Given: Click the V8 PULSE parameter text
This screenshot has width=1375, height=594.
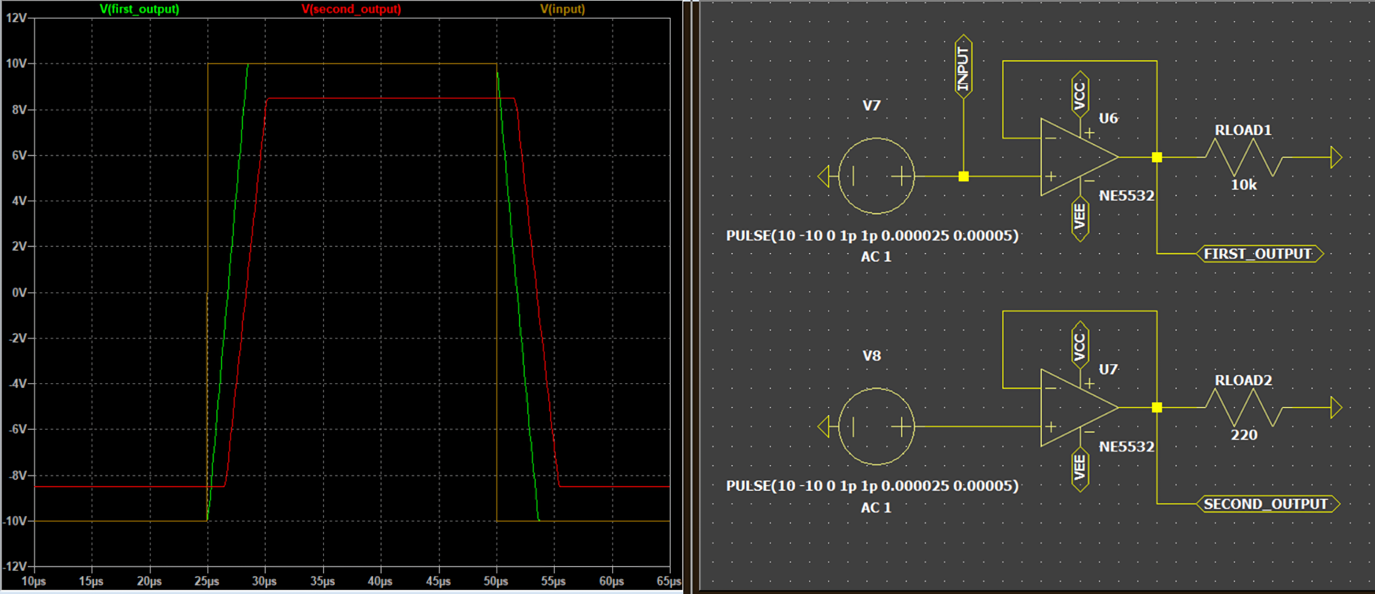Looking at the screenshot, I should 872,486.
